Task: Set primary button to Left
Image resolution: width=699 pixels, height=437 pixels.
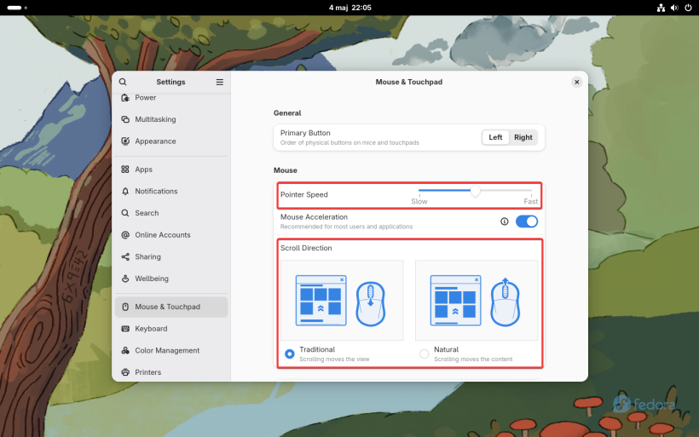Action: pos(495,137)
